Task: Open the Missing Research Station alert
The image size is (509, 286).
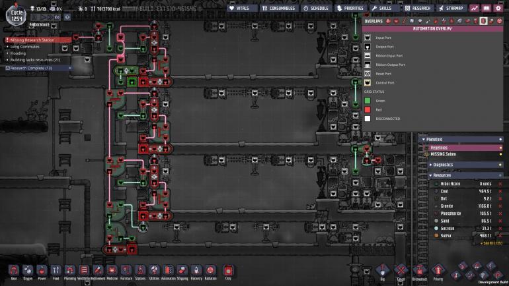Action: click(x=38, y=40)
